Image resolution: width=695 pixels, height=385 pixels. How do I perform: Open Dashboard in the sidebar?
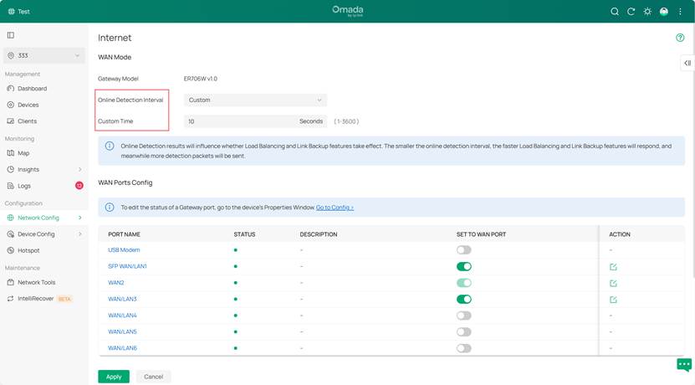(32, 89)
